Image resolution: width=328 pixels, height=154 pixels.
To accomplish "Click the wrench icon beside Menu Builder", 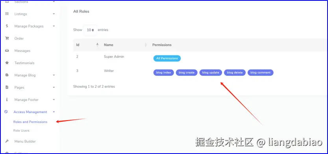I will click(x=7, y=141).
